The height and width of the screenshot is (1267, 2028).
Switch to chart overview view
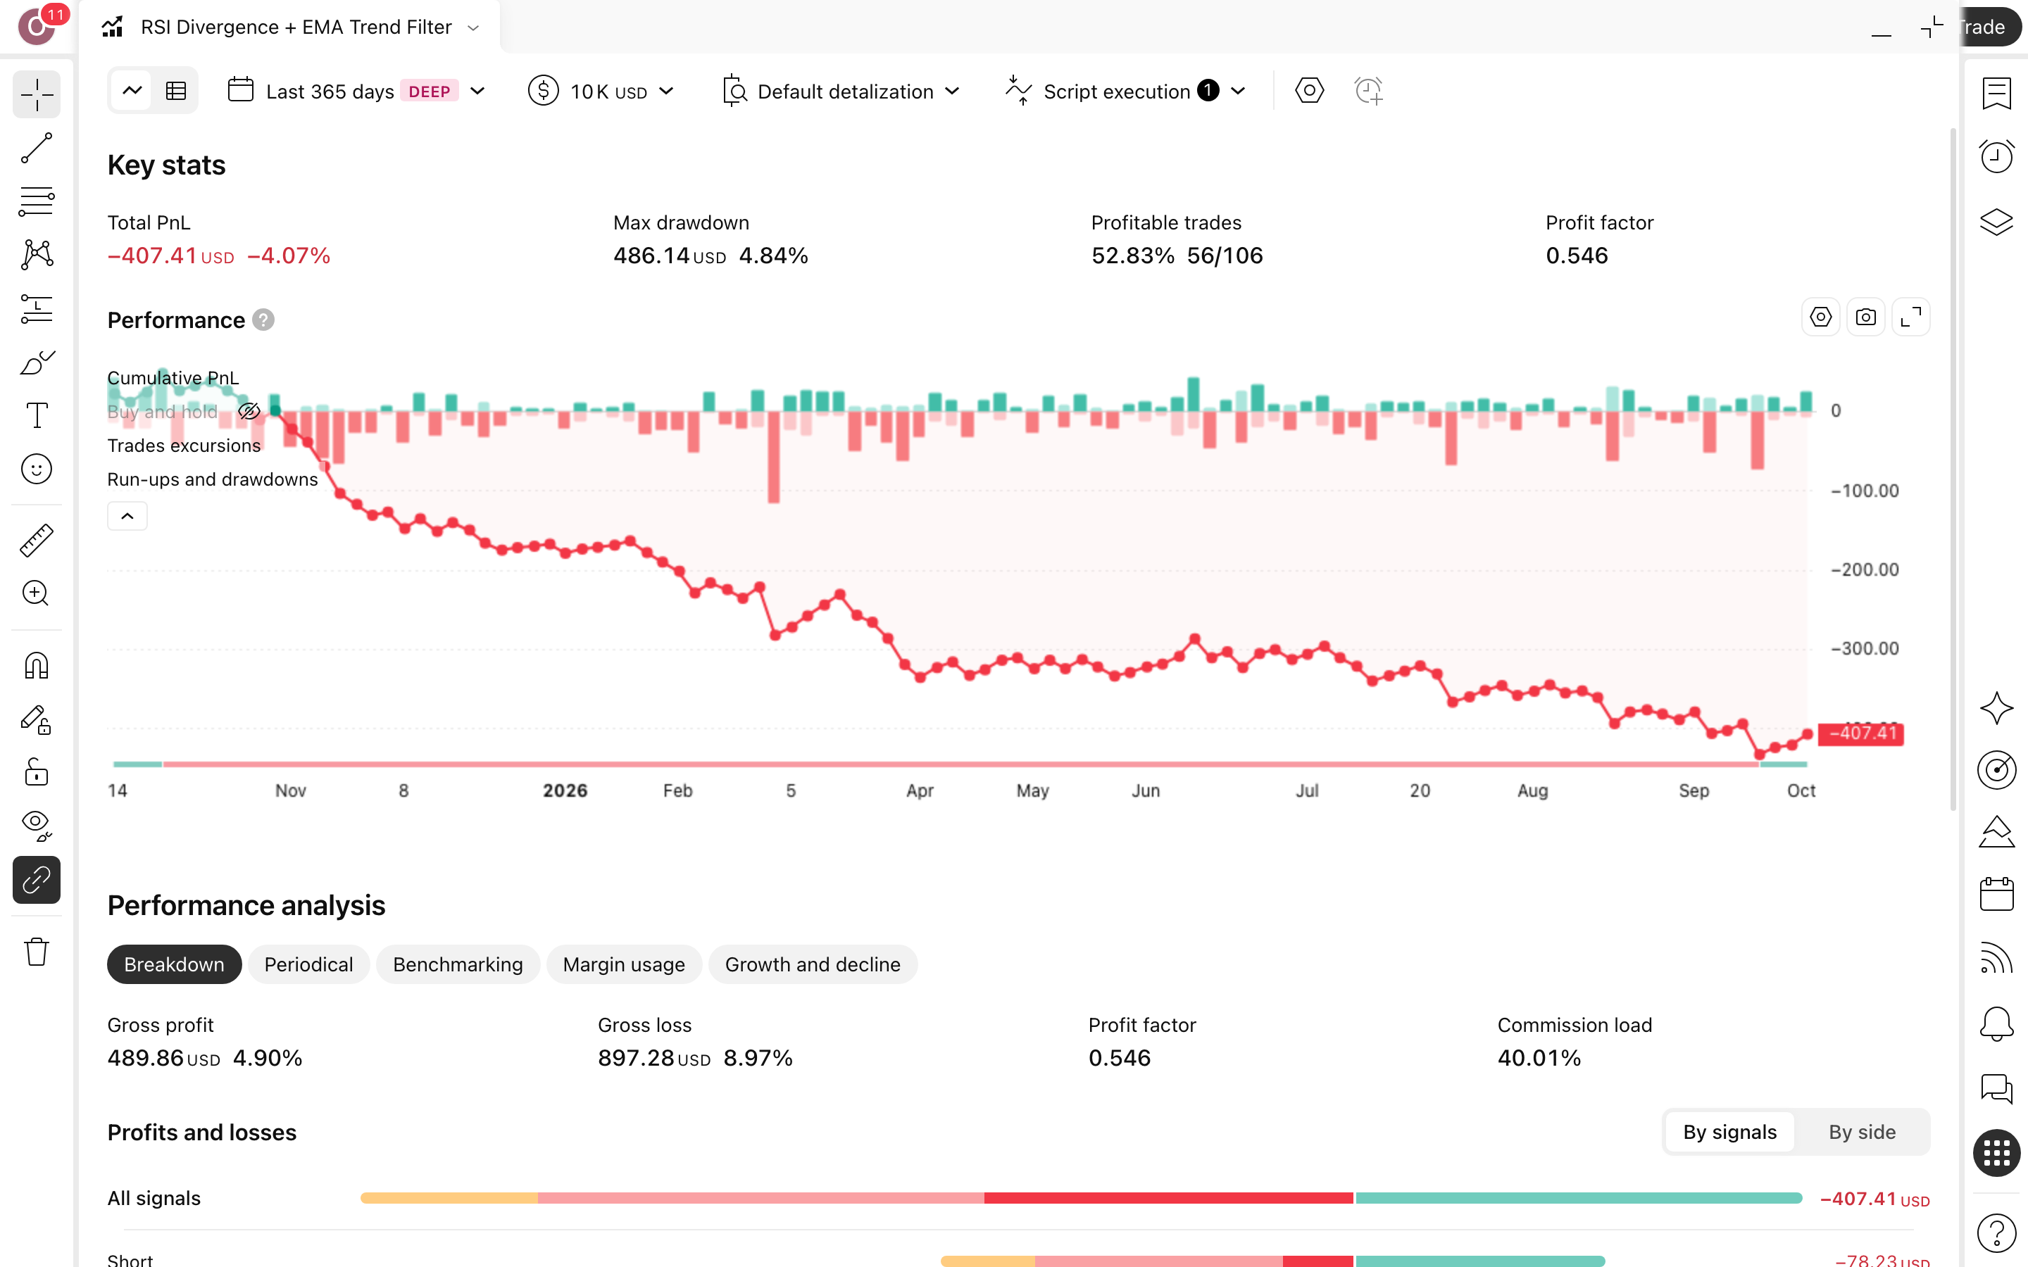pos(132,91)
